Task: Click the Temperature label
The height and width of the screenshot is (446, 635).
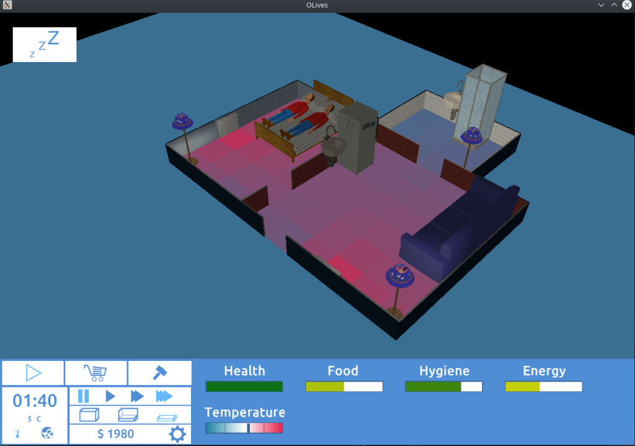Action: click(x=244, y=413)
